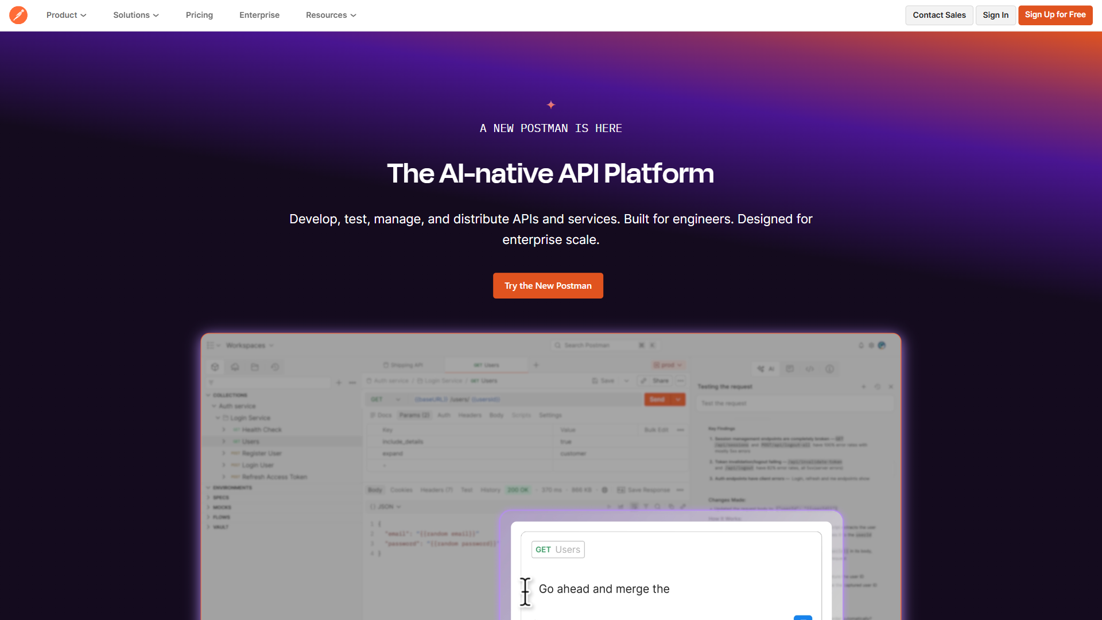The image size is (1102, 620).
Task: Go to the Pricing page
Action: (199, 15)
